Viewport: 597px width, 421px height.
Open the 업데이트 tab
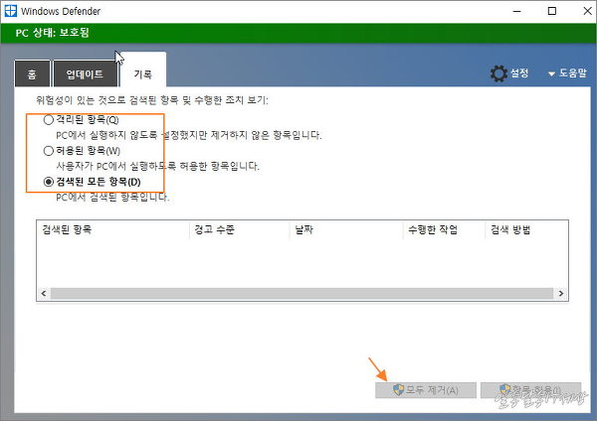tap(85, 74)
